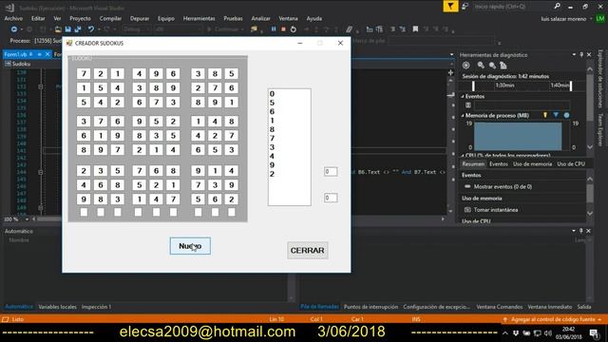Screen dimensions: 608x342
Task: Click the taskbar volume speaker icon
Action: [x=547, y=333]
